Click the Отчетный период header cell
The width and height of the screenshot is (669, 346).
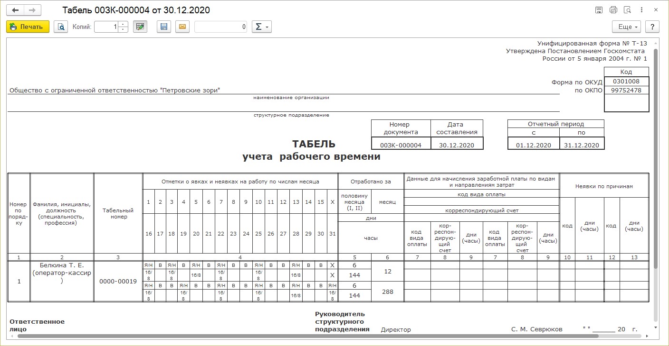pyautogui.click(x=556, y=124)
